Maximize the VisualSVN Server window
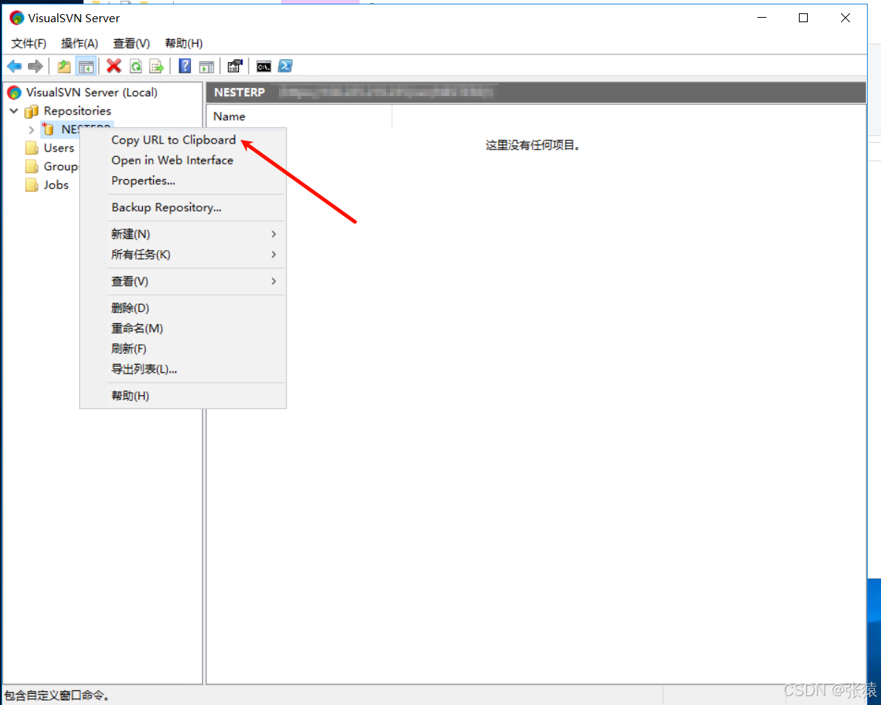This screenshot has height=705, width=881. pos(803,18)
